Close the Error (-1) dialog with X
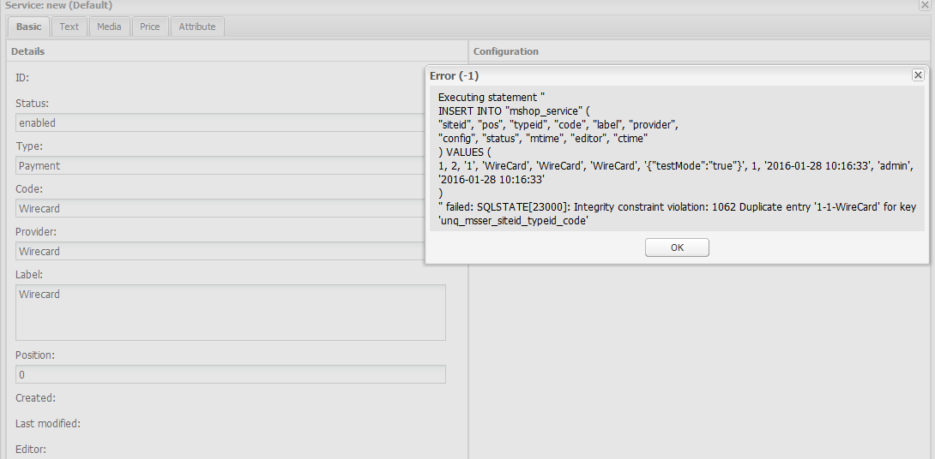The image size is (935, 459). point(918,75)
